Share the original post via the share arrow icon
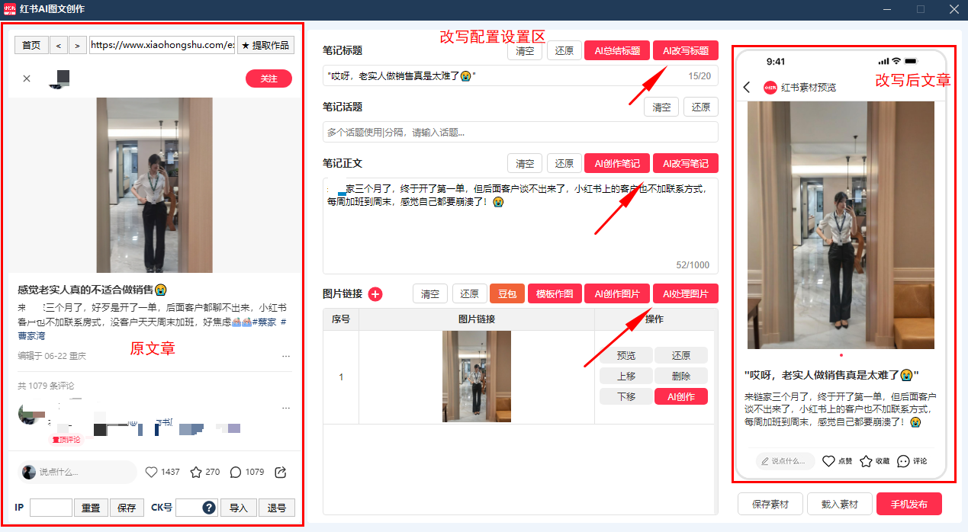968x532 pixels. [280, 473]
